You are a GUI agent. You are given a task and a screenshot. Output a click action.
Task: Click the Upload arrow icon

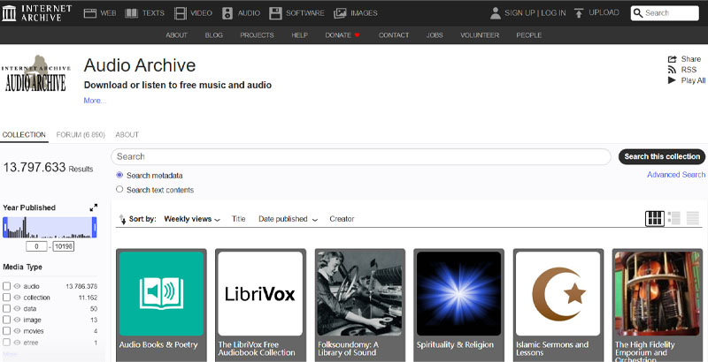[x=579, y=13]
